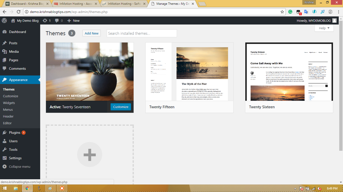
Task: Open the Header submenu item
Action: 8,116
